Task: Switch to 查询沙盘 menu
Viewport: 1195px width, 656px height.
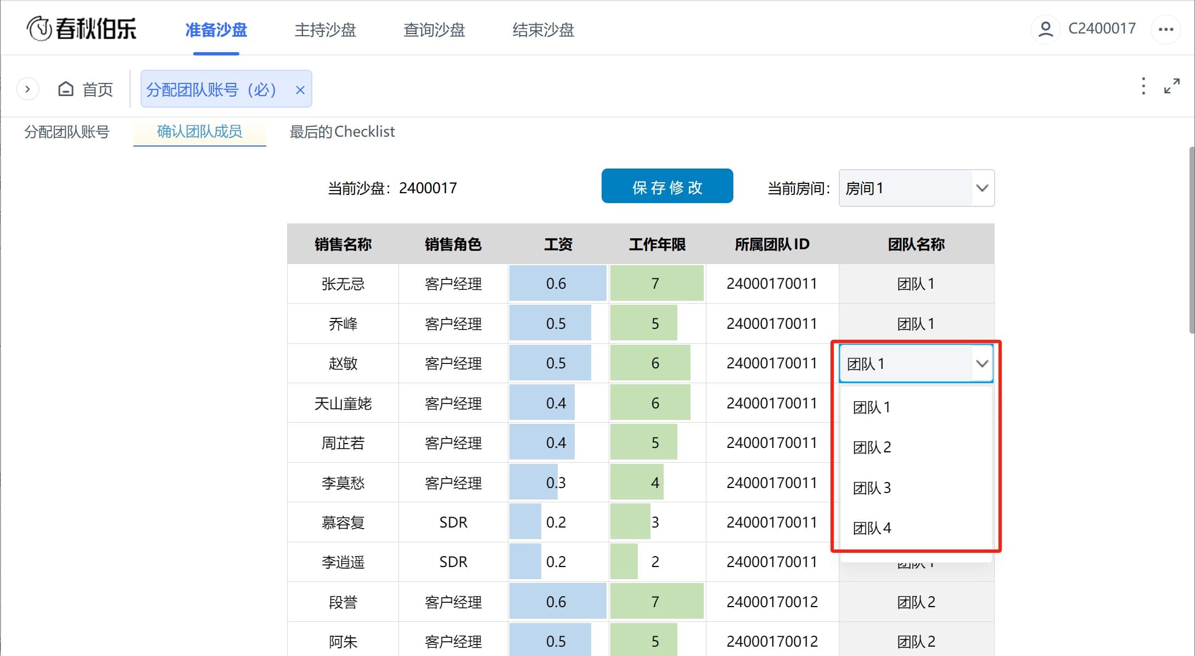Action: pos(434,30)
